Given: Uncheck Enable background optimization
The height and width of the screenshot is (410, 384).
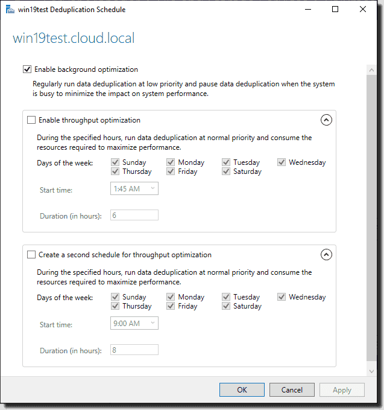Looking at the screenshot, I should pyautogui.click(x=27, y=69).
